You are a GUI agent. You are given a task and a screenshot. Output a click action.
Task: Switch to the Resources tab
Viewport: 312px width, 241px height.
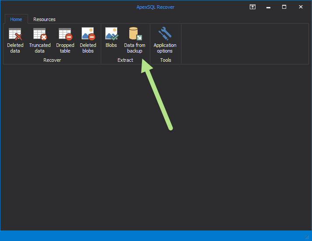click(44, 19)
